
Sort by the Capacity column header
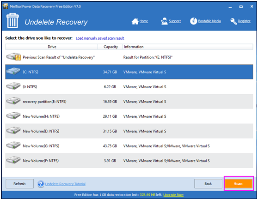[111, 47]
